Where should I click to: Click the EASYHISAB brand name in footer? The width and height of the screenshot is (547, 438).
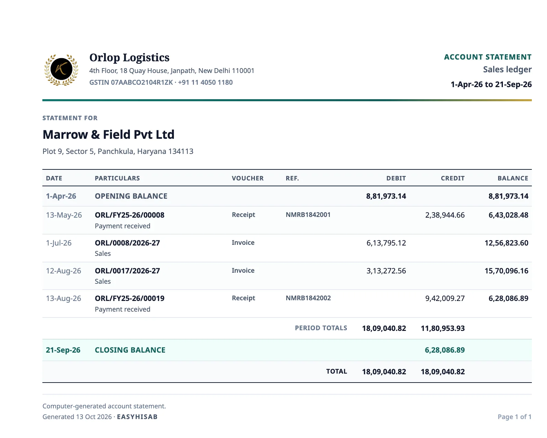click(x=137, y=417)
